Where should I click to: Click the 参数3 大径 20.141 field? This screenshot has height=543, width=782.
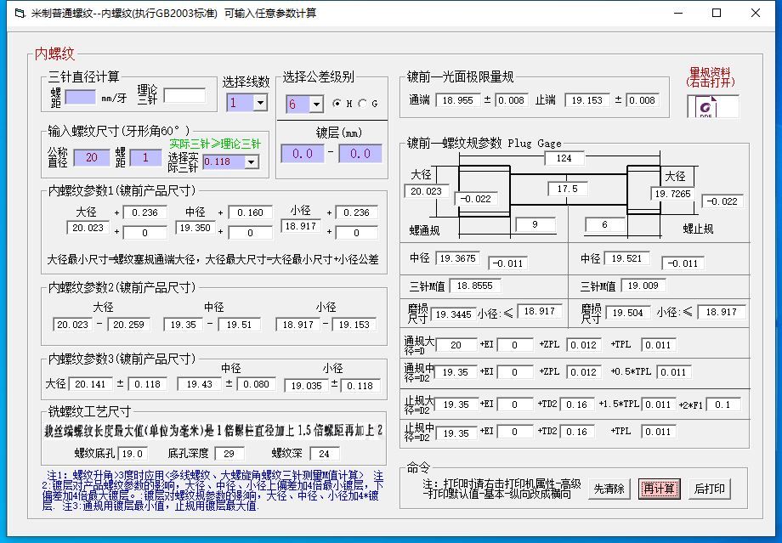[91, 384]
